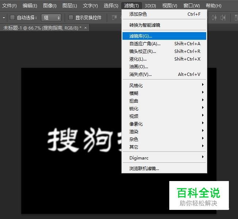The height and width of the screenshot is (219, 238).
Task: Expand the 视频 submenu
Action: coord(165,116)
